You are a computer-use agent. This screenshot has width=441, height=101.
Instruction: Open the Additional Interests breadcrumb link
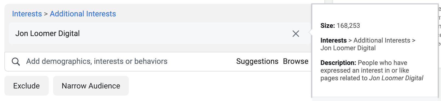(x=83, y=14)
